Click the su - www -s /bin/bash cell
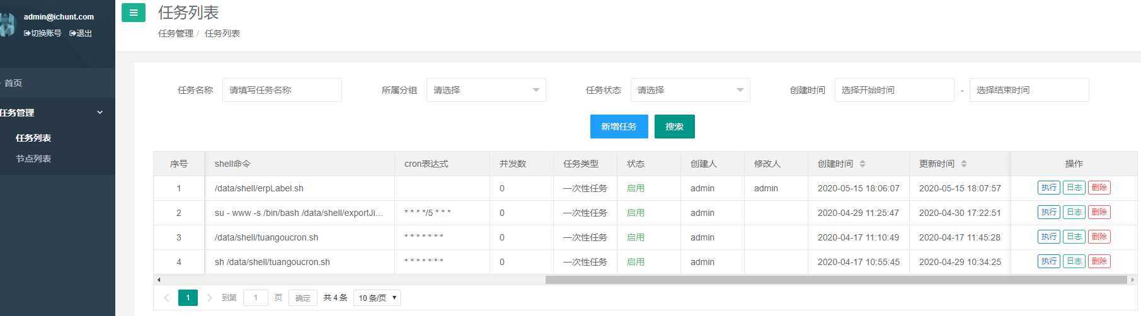 point(300,213)
